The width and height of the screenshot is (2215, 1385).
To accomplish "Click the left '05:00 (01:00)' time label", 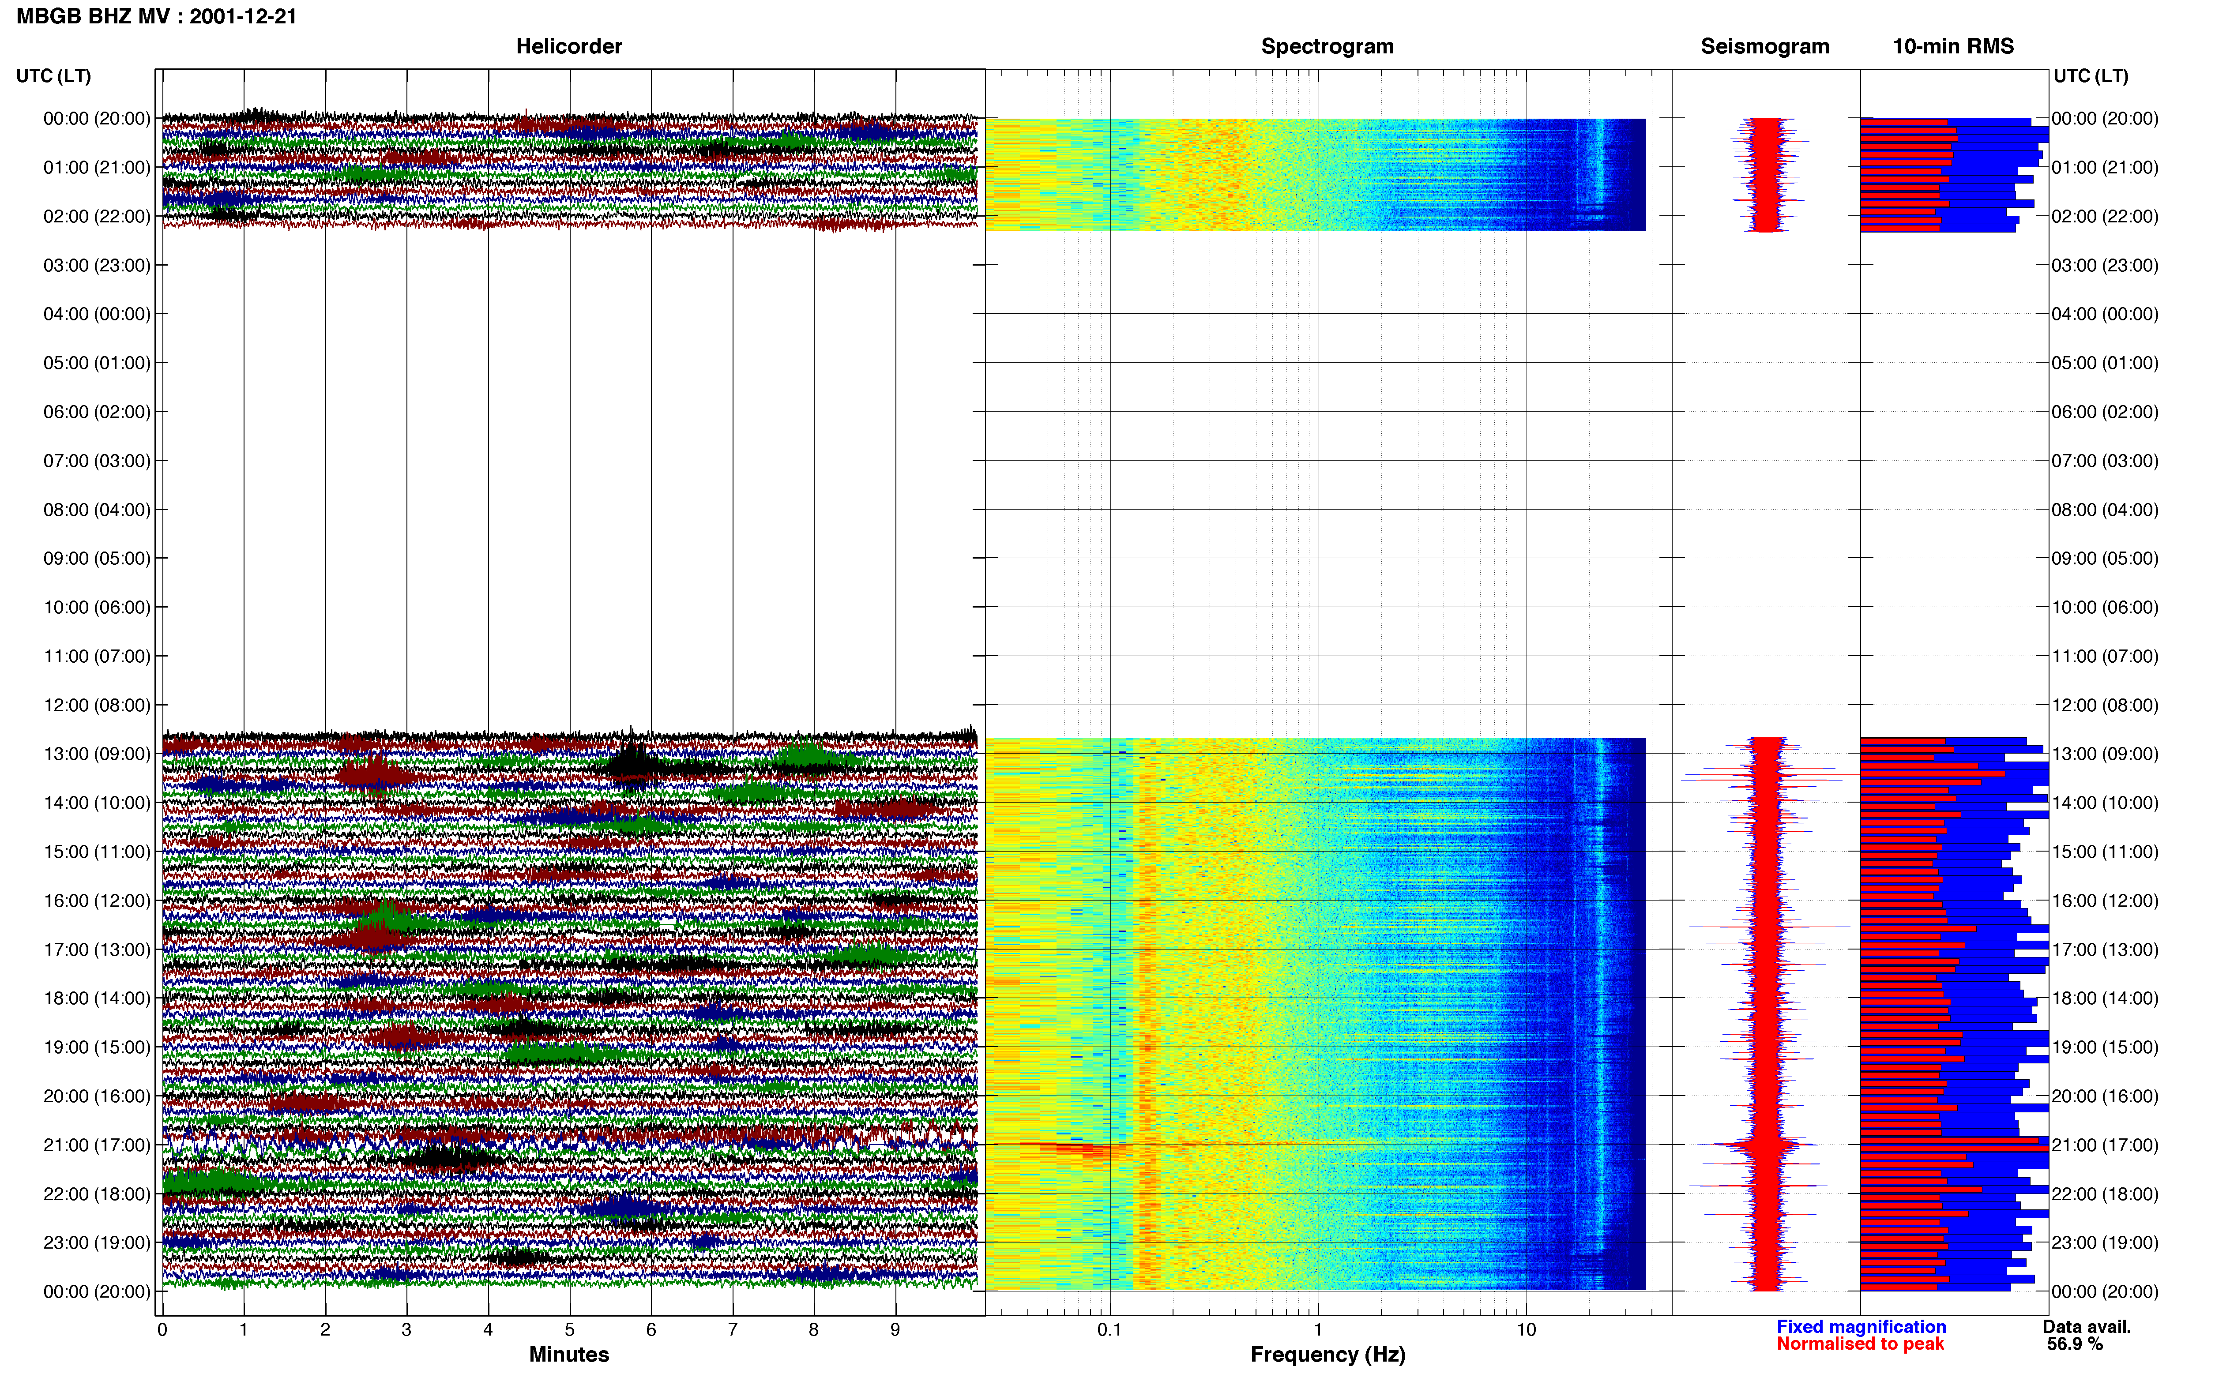I will point(97,363).
